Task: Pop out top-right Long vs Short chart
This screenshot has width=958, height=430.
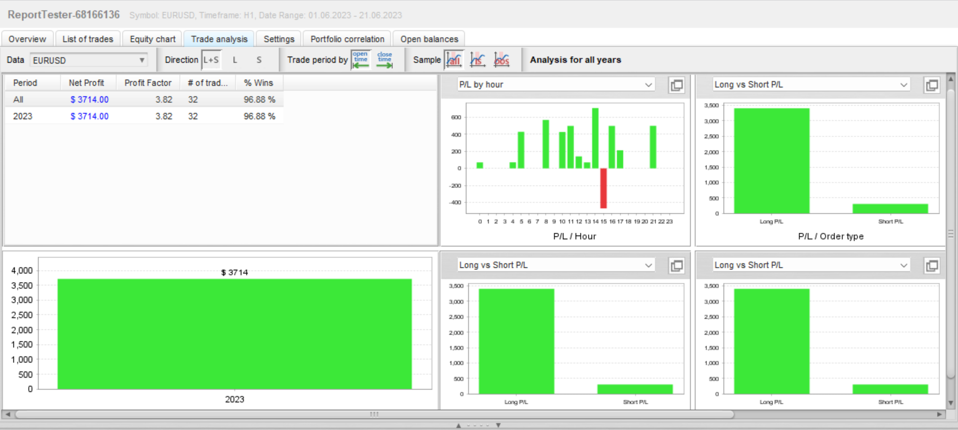Action: click(931, 85)
